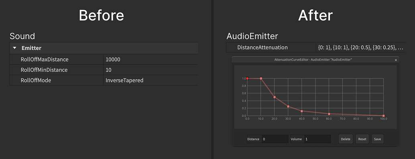415x159 pixels.
Task: Click the Delete button
Action: coord(346,139)
